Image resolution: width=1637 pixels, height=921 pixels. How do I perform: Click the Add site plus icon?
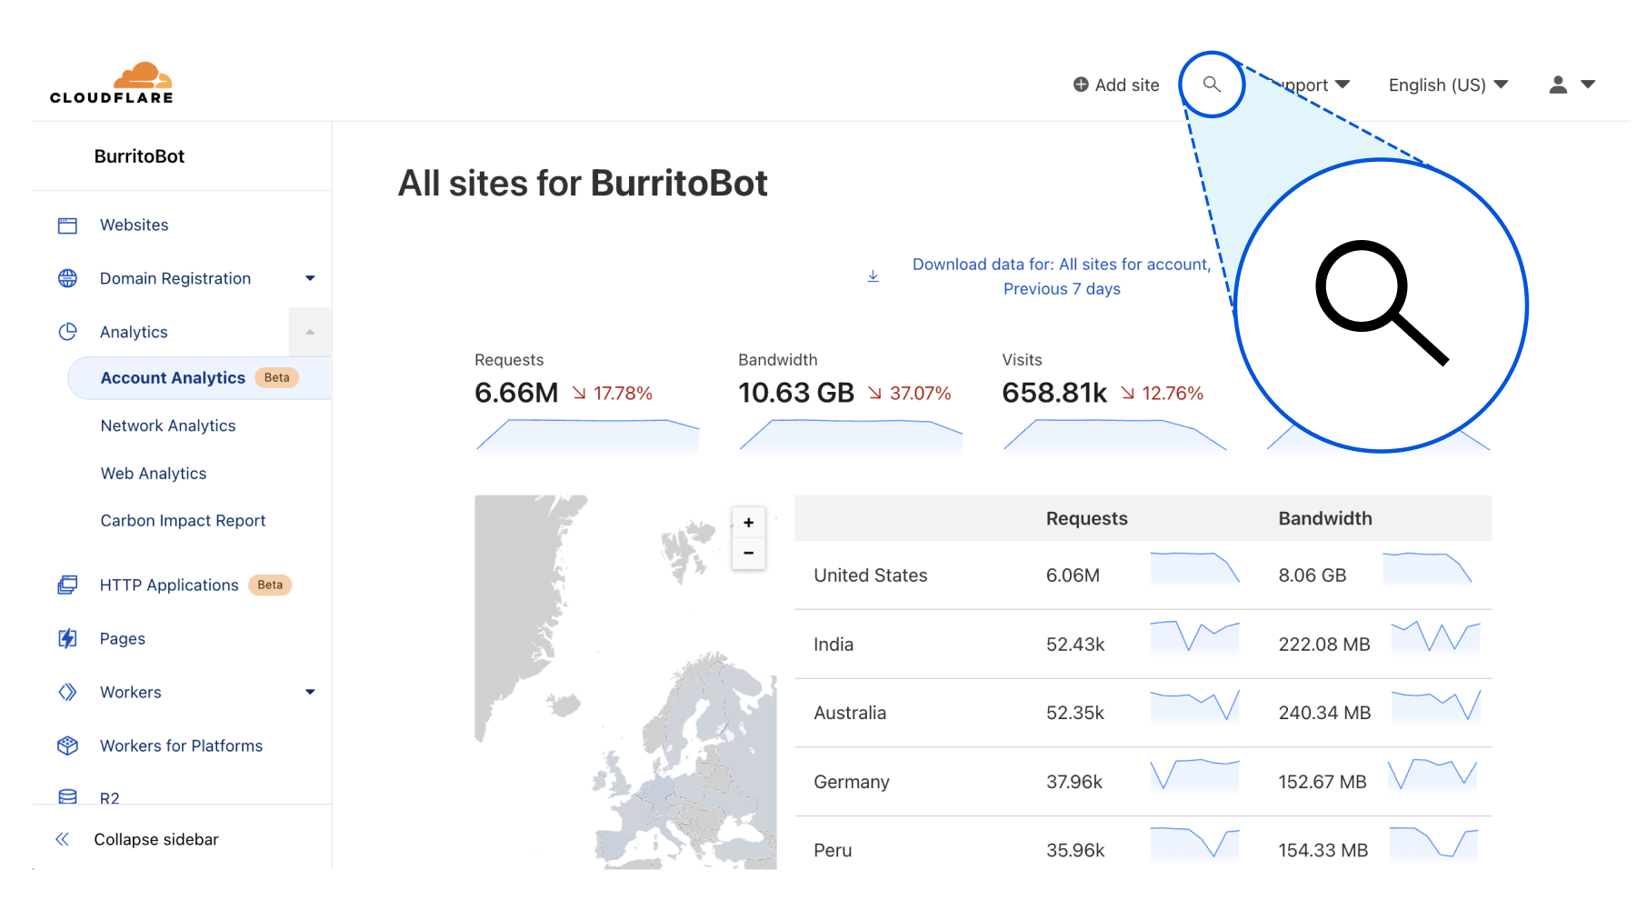click(1081, 85)
